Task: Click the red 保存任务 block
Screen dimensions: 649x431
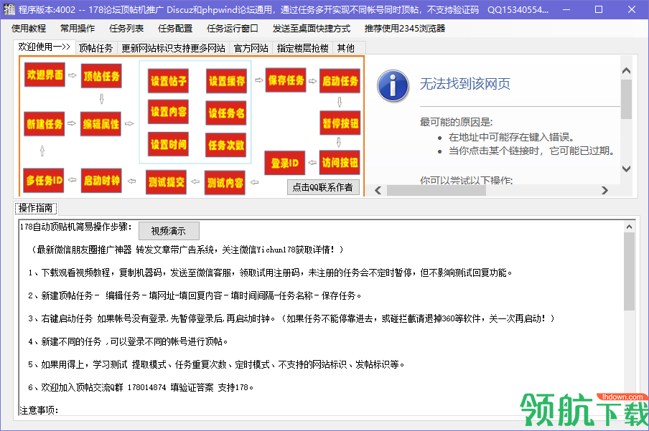Action: pyautogui.click(x=286, y=80)
